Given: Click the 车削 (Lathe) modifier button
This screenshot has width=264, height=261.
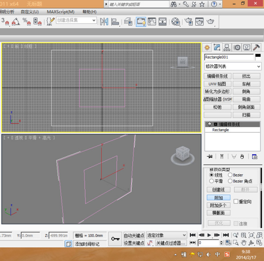Looking at the screenshot, I should coord(246,84).
